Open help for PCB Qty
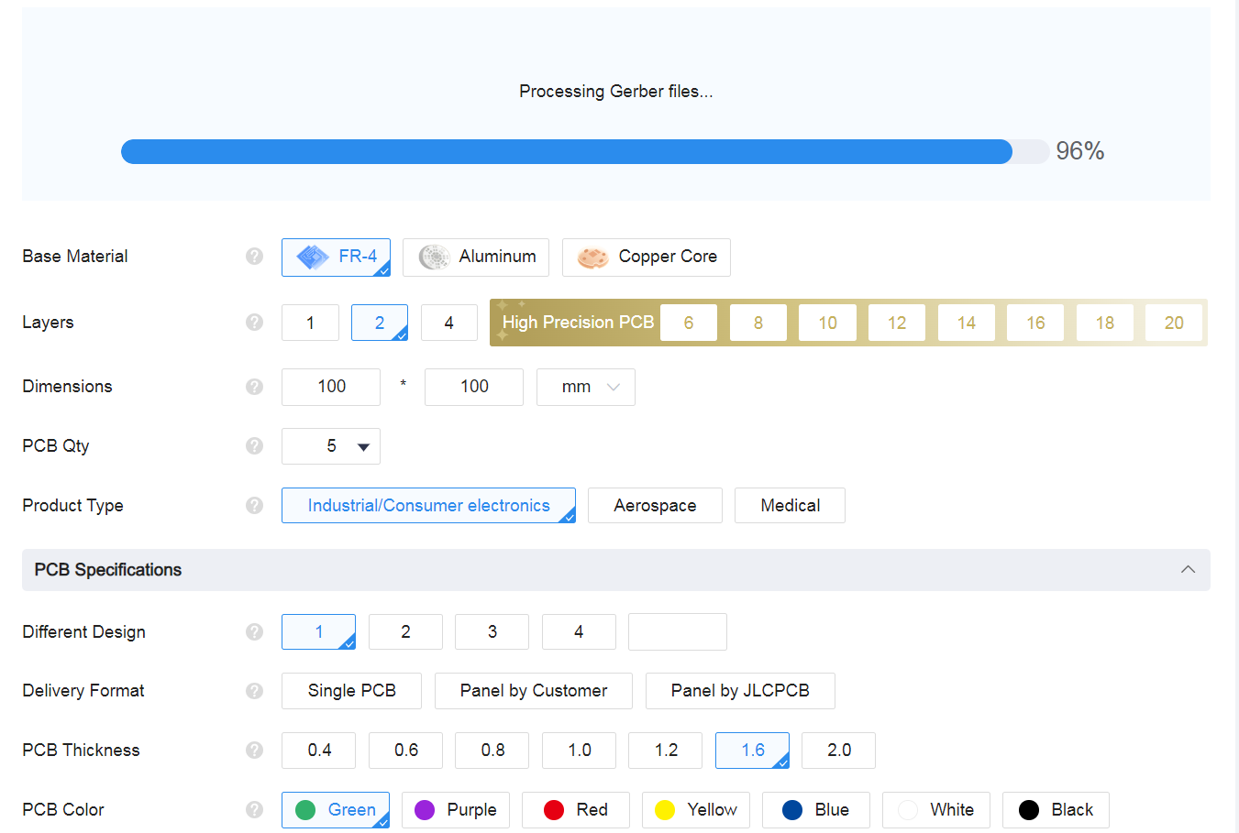This screenshot has width=1239, height=833. [254, 446]
